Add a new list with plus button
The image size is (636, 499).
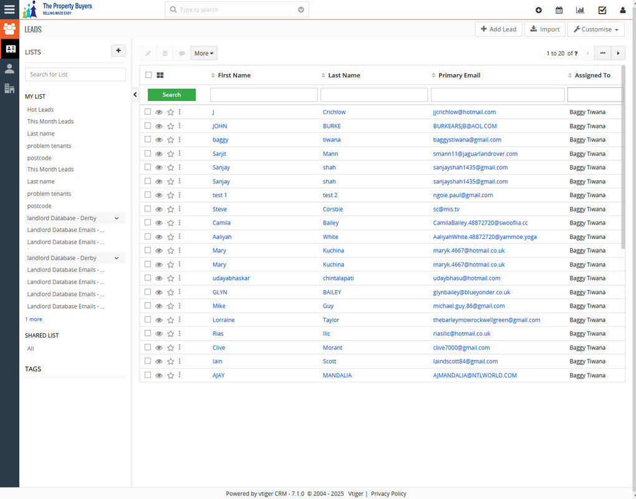[x=118, y=51]
